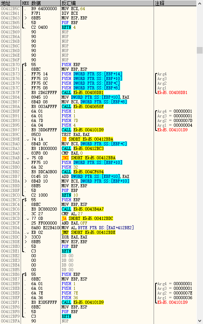Click the red Ekd5.00408DB1 comment
The width and height of the screenshot is (203, 324).
coord(172,92)
